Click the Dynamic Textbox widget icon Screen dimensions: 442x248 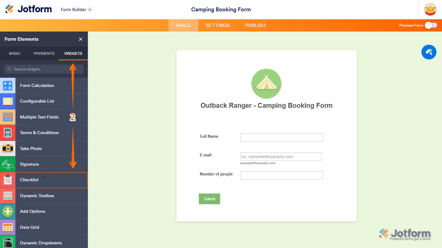(8, 196)
